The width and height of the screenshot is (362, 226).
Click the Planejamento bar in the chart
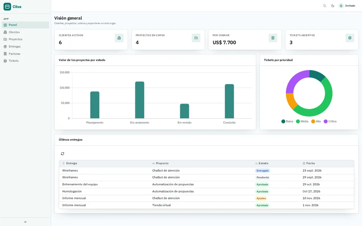[95, 105]
